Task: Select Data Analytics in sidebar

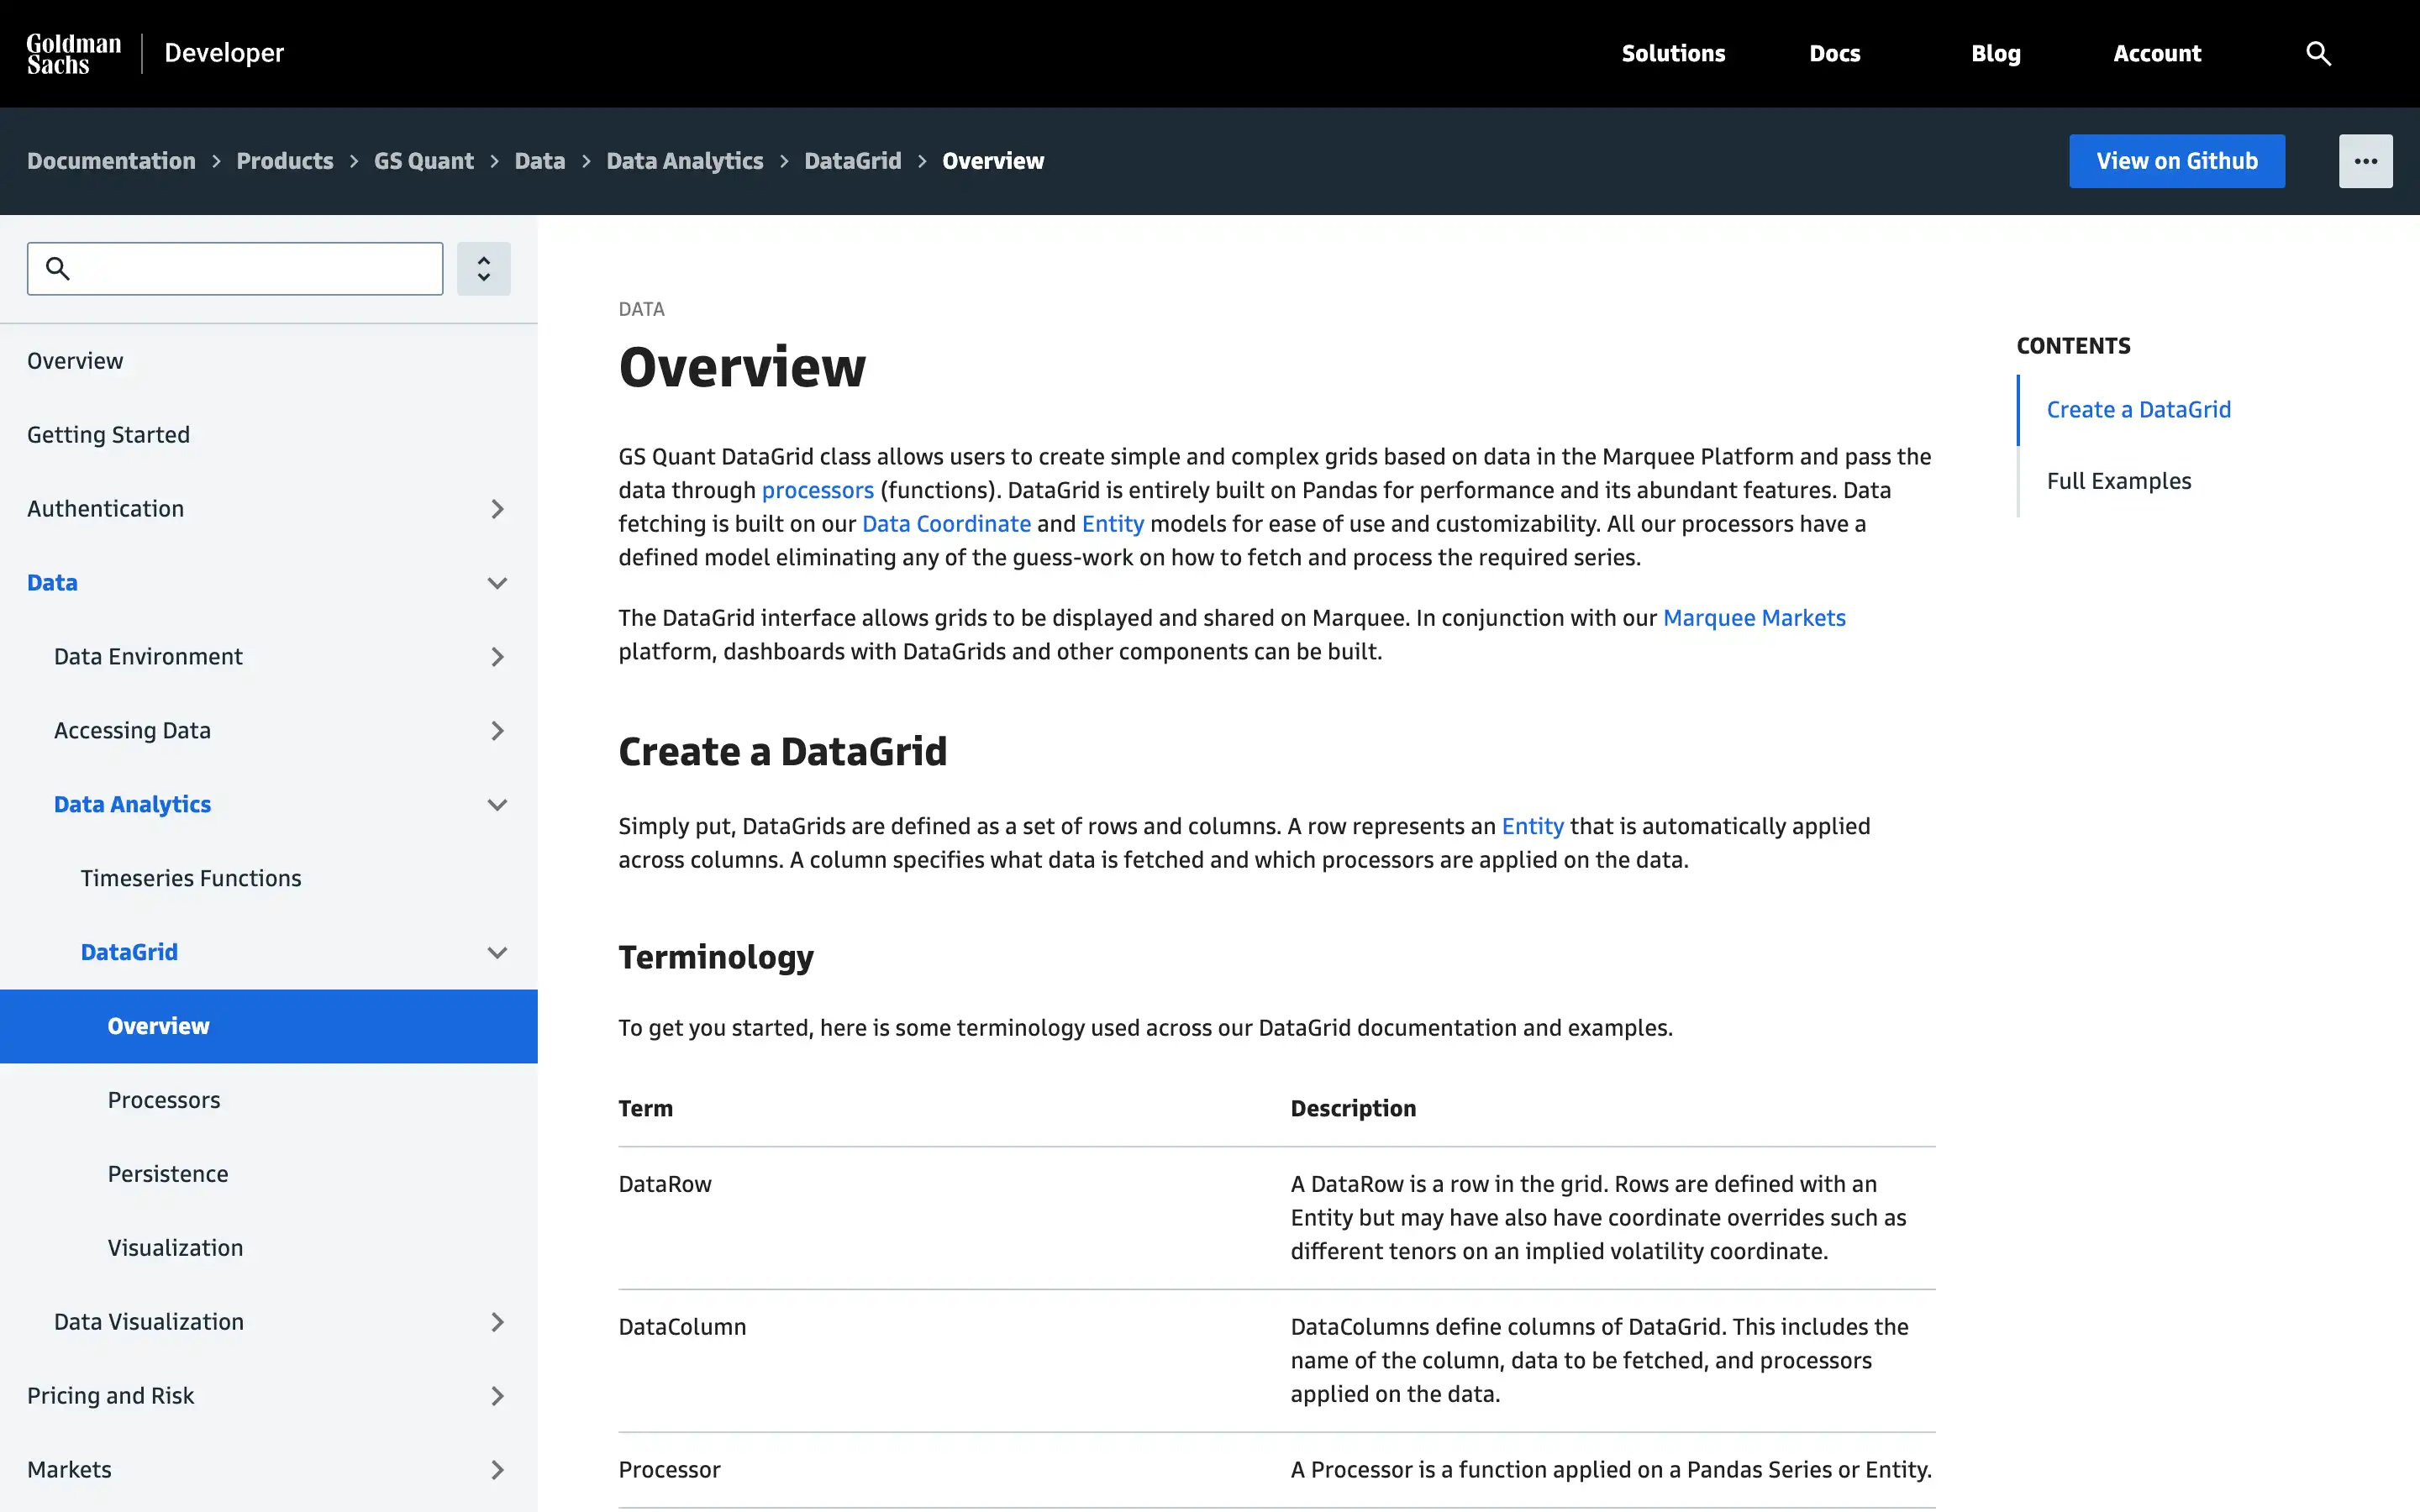Action: tap(132, 805)
